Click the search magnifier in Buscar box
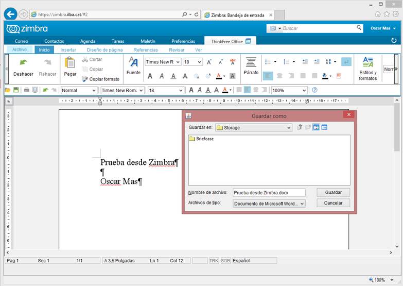The width and height of the screenshot is (403, 286). coord(359,27)
